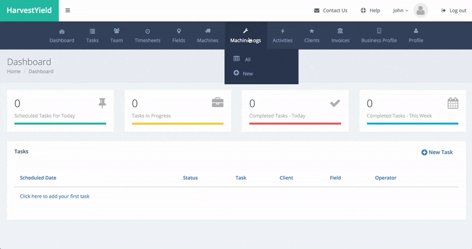Click the Home breadcrumb link
The height and width of the screenshot is (249, 472).
(x=14, y=71)
